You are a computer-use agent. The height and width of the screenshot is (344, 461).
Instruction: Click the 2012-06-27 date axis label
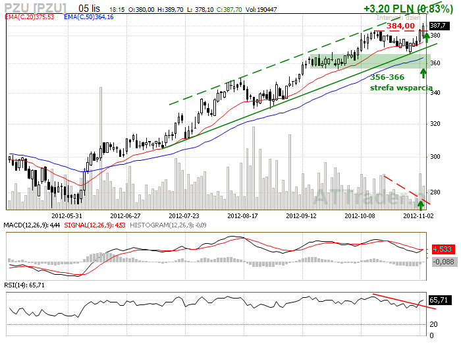[125, 216]
